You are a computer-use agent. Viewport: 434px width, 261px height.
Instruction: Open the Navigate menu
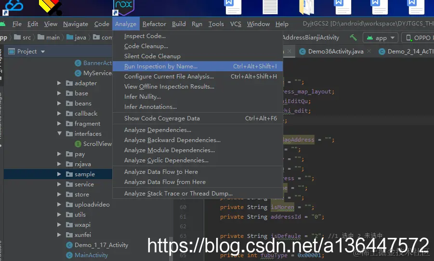(x=76, y=24)
